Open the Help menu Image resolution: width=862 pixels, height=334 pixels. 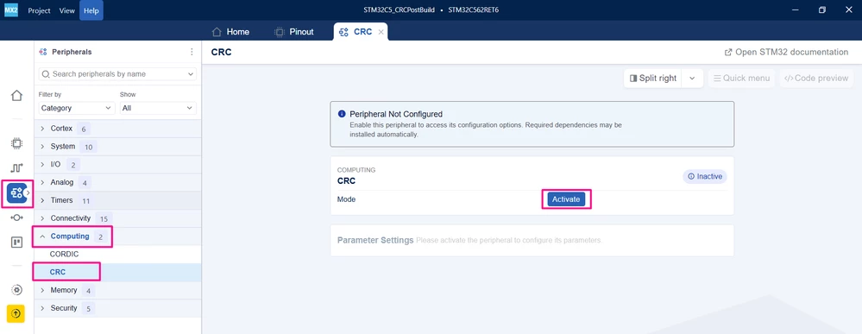click(91, 10)
